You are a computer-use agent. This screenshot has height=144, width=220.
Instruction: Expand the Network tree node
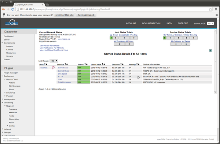[x=3, y=129]
